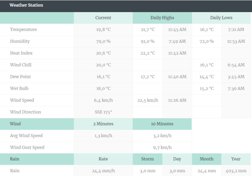Click the Storm rain column header
This screenshot has width=252, height=176.
(147, 159)
